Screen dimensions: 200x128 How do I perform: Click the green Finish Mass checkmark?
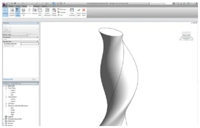[x=79, y=12]
